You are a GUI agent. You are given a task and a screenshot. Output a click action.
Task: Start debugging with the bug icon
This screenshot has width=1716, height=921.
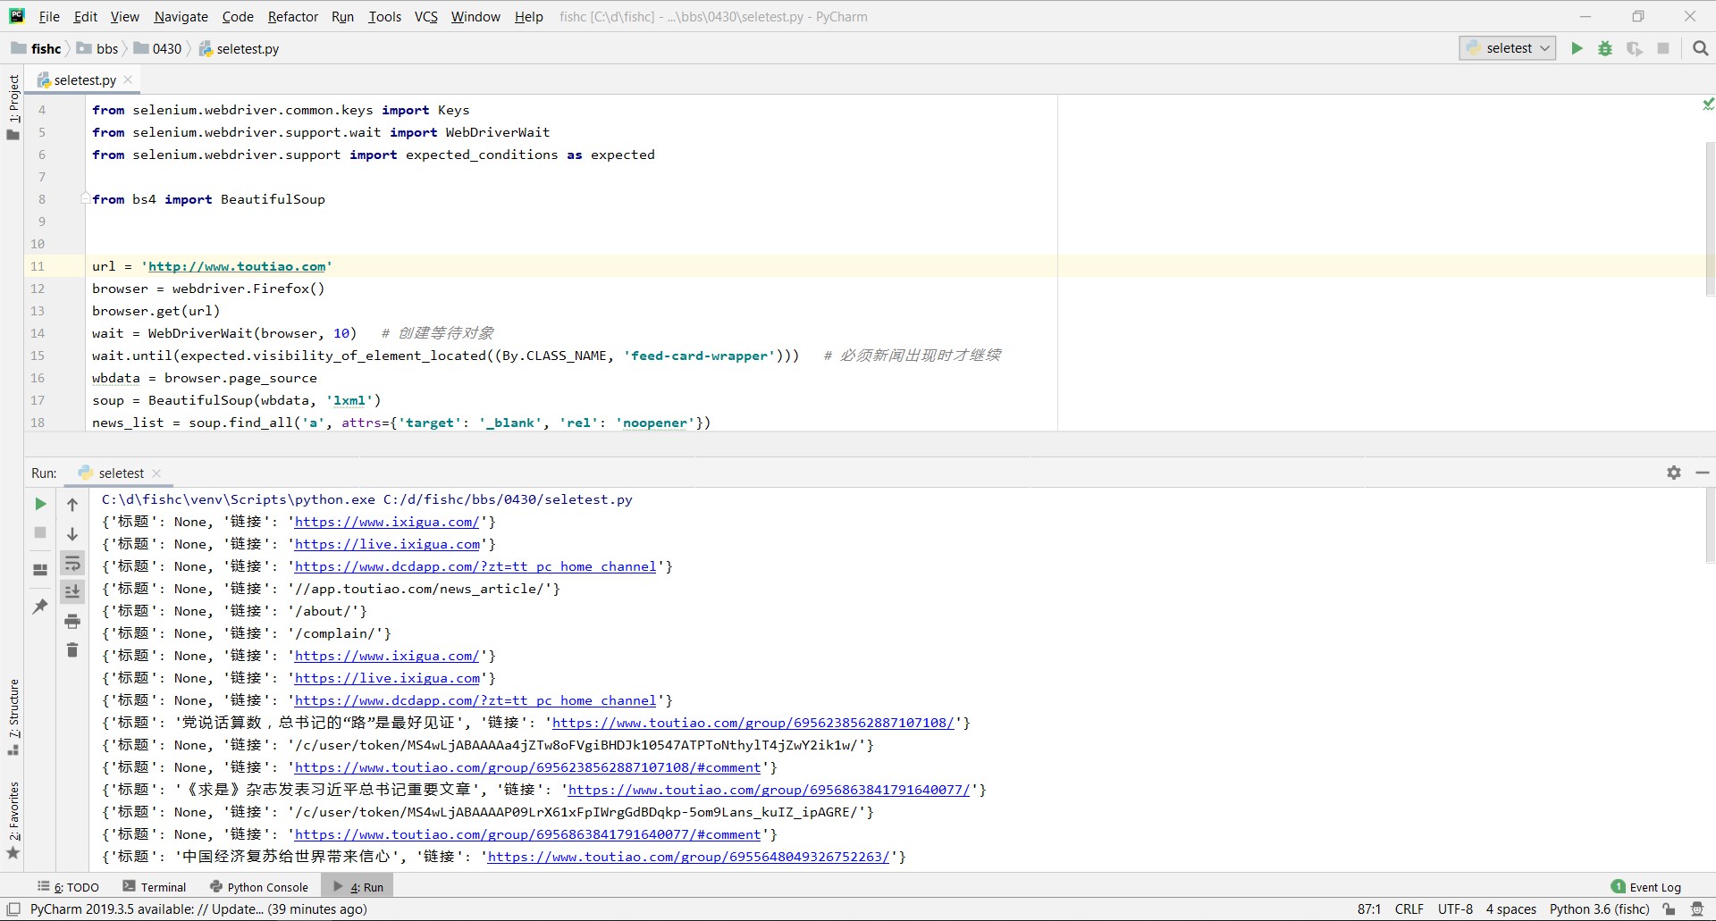point(1605,48)
